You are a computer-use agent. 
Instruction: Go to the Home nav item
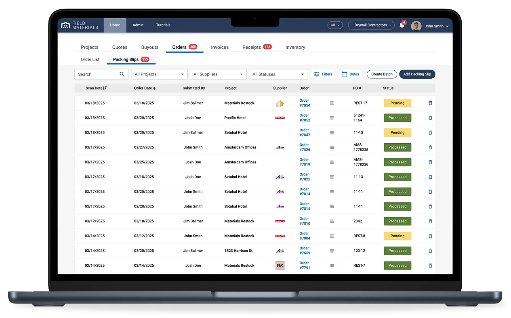point(115,25)
